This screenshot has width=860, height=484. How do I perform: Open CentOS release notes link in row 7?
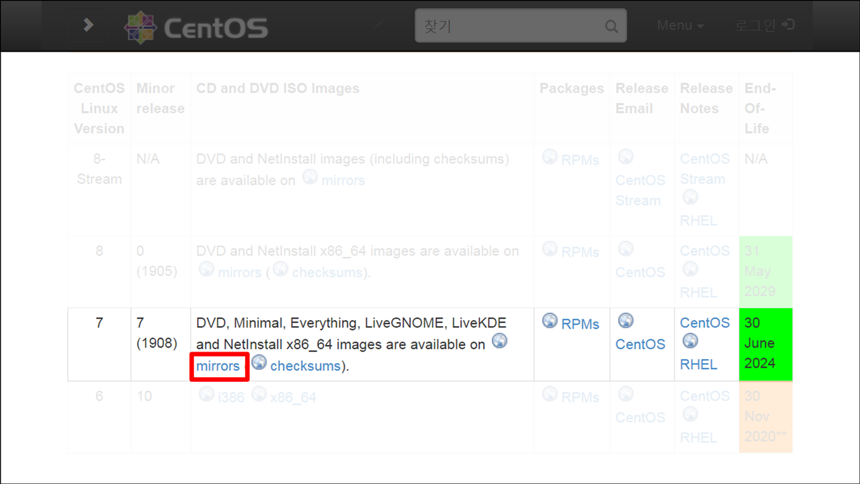pos(705,323)
